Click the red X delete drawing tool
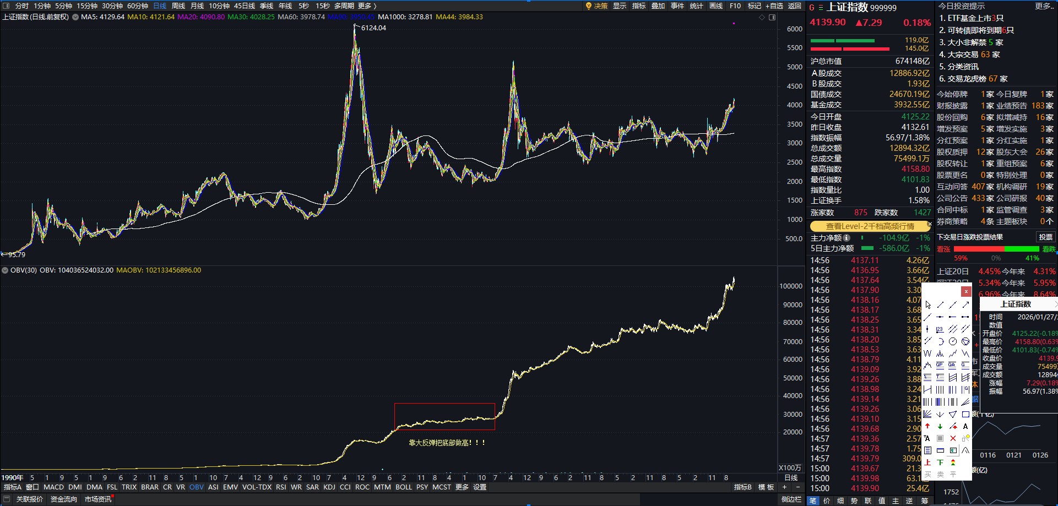Image resolution: width=1058 pixels, height=506 pixels. coord(953,438)
